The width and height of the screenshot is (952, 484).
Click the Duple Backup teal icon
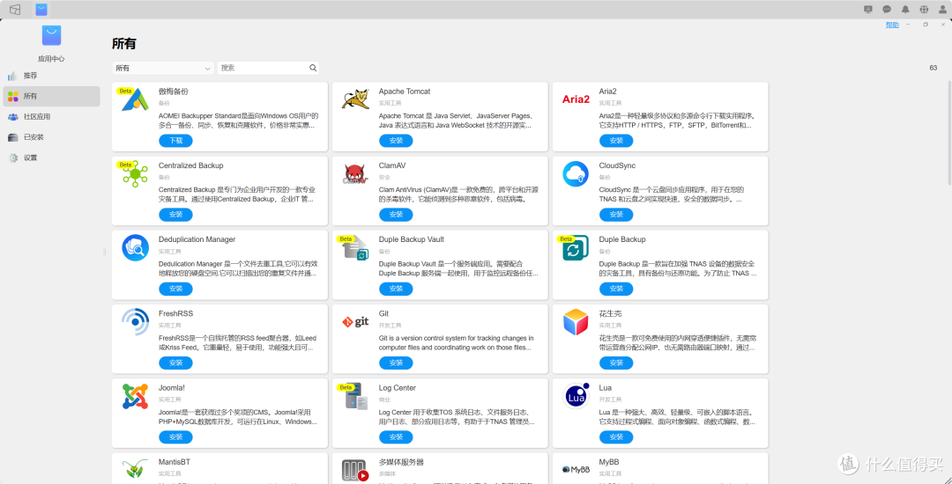(x=576, y=248)
